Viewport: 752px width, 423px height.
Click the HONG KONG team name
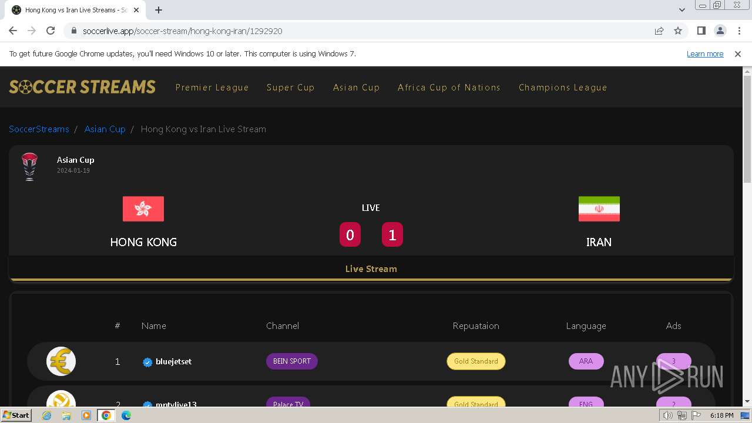[x=143, y=242]
